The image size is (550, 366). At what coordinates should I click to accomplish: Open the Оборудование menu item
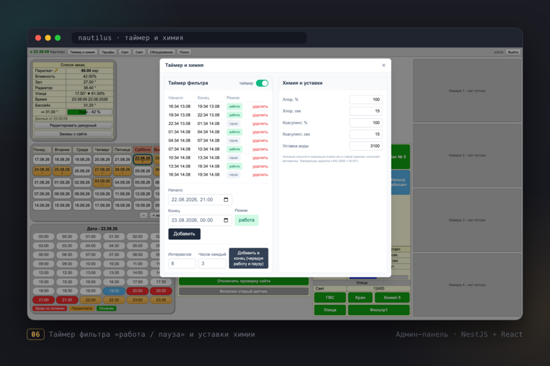point(161,52)
